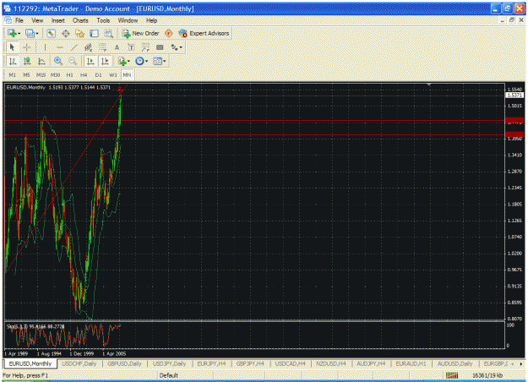
Task: Set timeframe to H4
Action: click(x=84, y=74)
